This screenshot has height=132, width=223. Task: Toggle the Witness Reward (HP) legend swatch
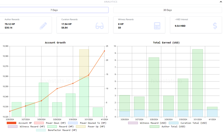pos(13,126)
